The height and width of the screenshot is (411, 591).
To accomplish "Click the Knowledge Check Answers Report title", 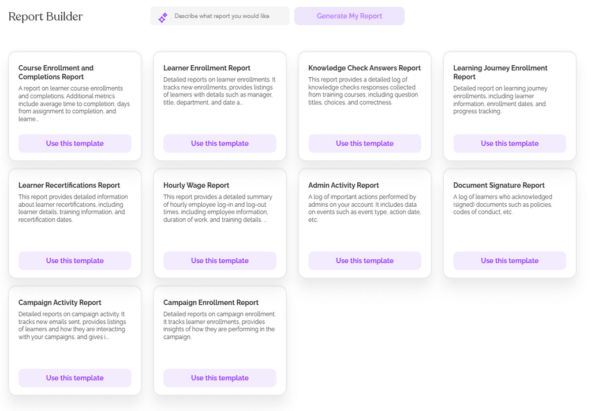I will pyautogui.click(x=364, y=68).
